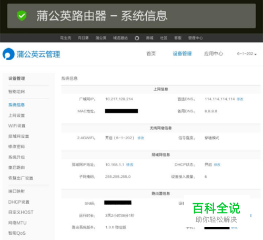263x240 pixels.
Task: Click the 设备管理 sidebar heading
Action: tap(17, 79)
